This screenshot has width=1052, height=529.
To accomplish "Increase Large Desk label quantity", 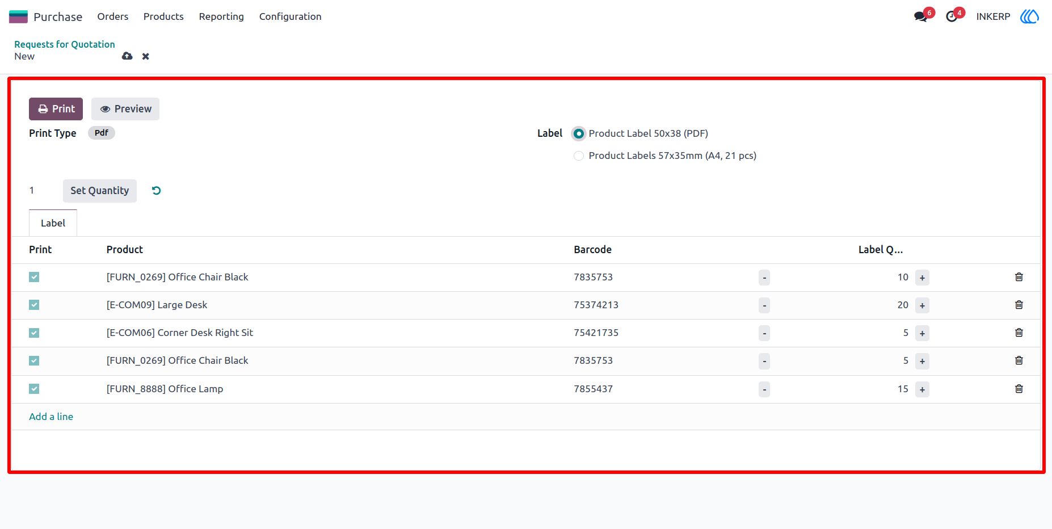I will click(x=922, y=305).
